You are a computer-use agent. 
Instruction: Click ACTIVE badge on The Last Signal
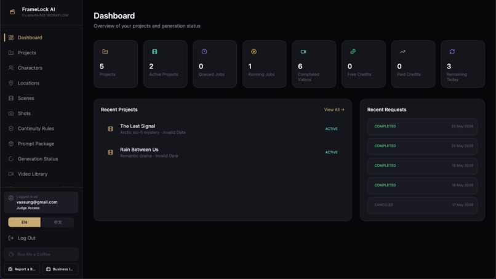point(331,129)
